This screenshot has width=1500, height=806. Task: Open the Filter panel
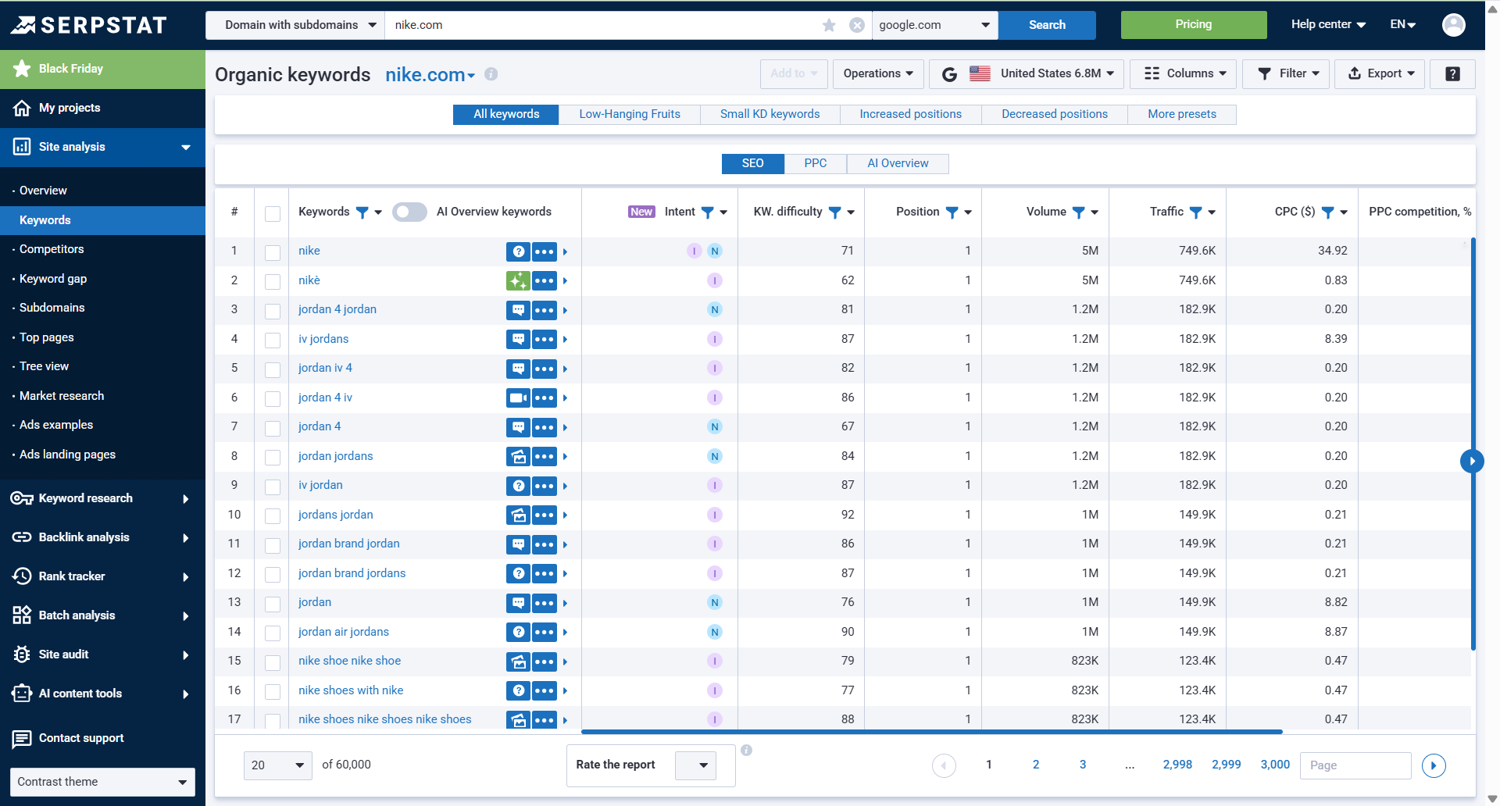click(1286, 73)
